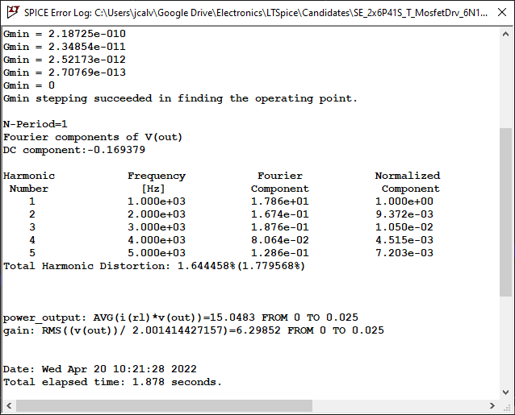The image size is (515, 415).
Task: Click the N-Period=1 text line
Action: pyautogui.click(x=36, y=124)
